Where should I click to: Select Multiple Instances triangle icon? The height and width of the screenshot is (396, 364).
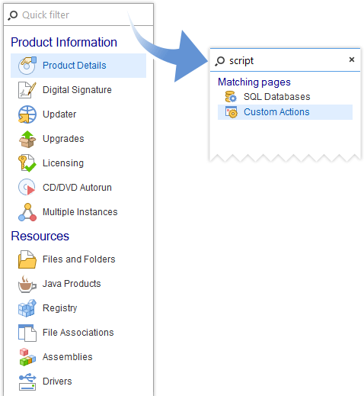point(27,212)
